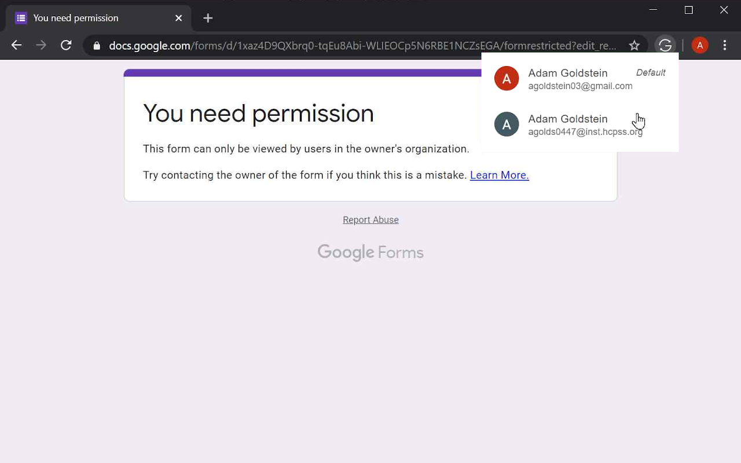Viewport: 741px width, 463px height.
Task: Open the Chrome three-dot menu
Action: point(725,45)
